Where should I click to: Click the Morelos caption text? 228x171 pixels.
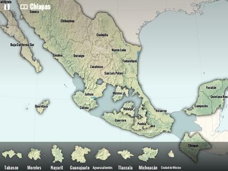(34, 168)
